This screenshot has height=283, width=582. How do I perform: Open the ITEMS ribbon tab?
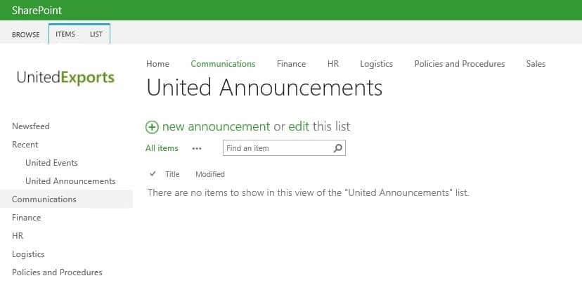[65, 34]
